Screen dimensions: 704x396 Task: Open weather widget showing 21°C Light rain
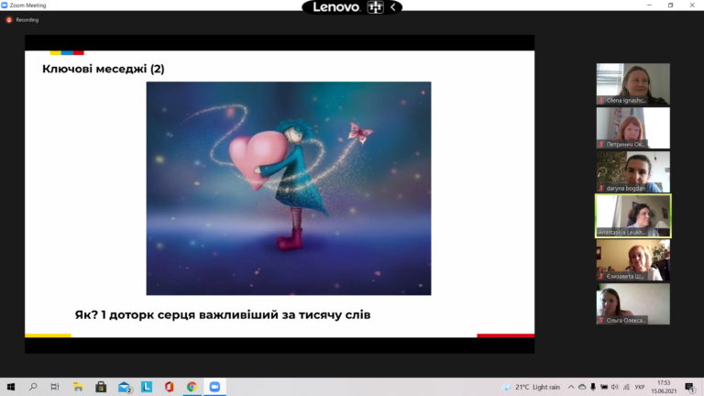(531, 387)
